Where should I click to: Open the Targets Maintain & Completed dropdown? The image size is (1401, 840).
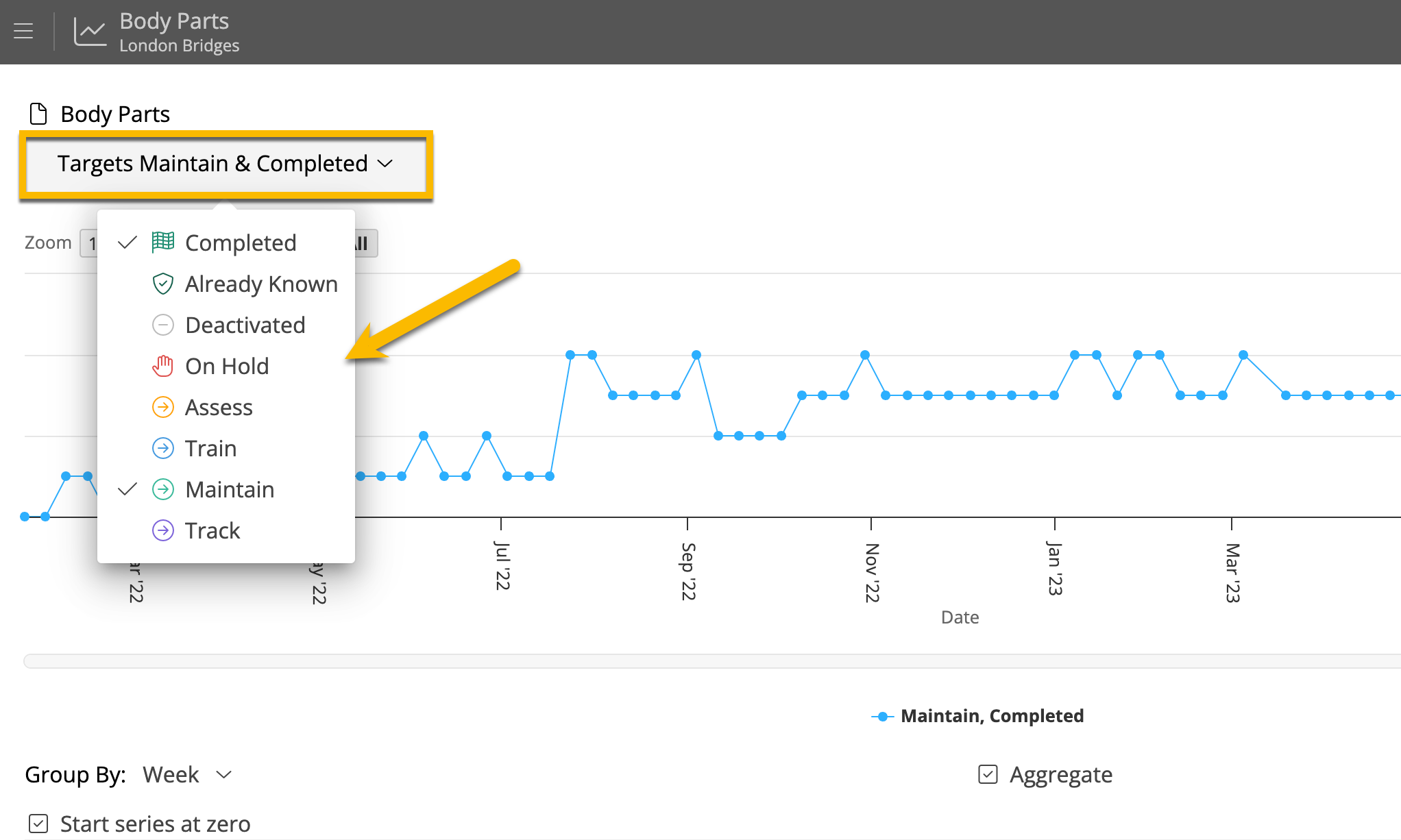[x=226, y=164]
